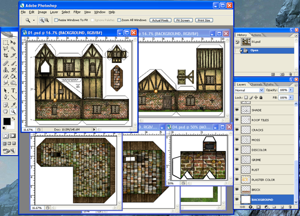The height and width of the screenshot is (216, 300).
Task: Select the Magic Wand tool
Action: [13, 49]
